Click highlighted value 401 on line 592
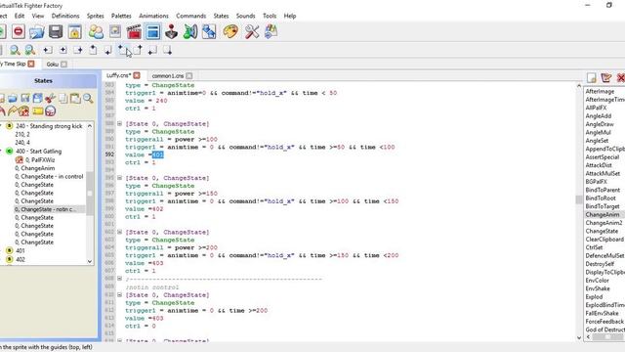625x352 pixels. (158, 154)
